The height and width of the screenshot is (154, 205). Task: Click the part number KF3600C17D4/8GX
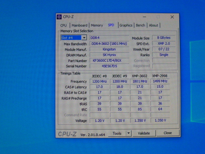point(109,61)
